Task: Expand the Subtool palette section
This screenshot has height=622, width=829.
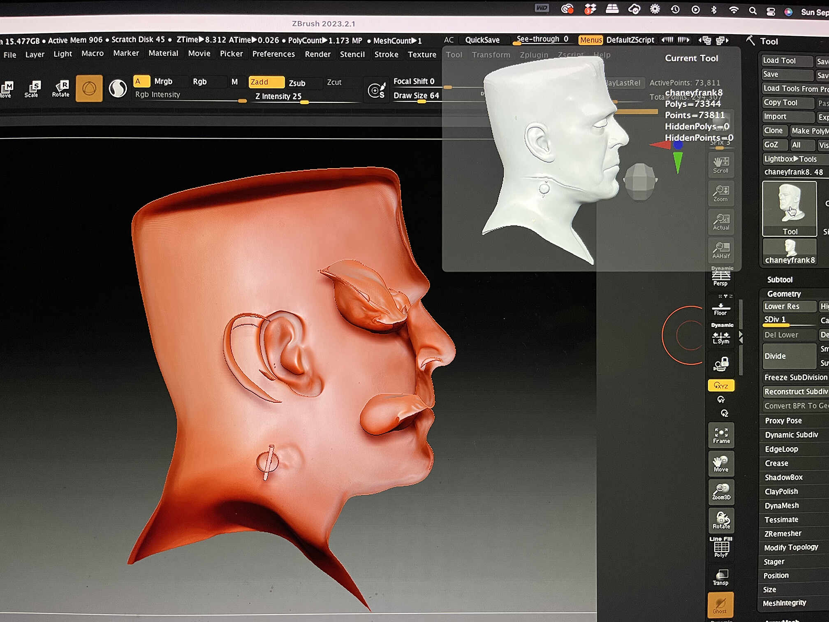Action: (780, 280)
